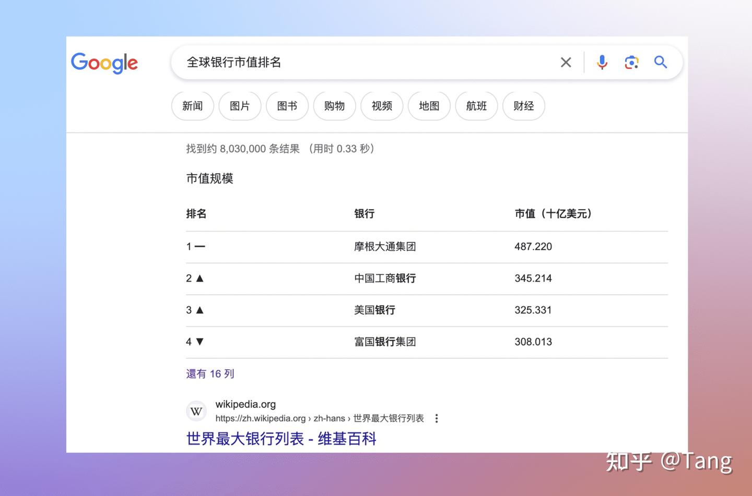This screenshot has width=752, height=496.
Task: Switch to the 新闻 tab
Action: [x=192, y=106]
